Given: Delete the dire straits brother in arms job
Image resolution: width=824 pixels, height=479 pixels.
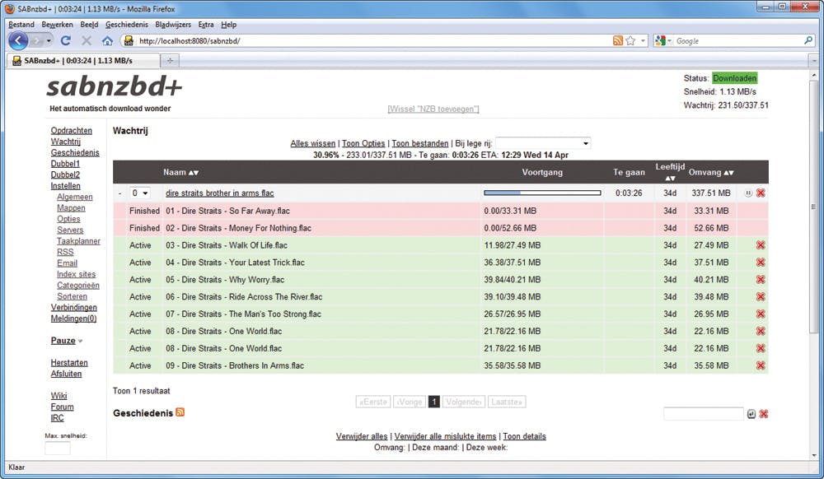Looking at the screenshot, I should point(761,193).
